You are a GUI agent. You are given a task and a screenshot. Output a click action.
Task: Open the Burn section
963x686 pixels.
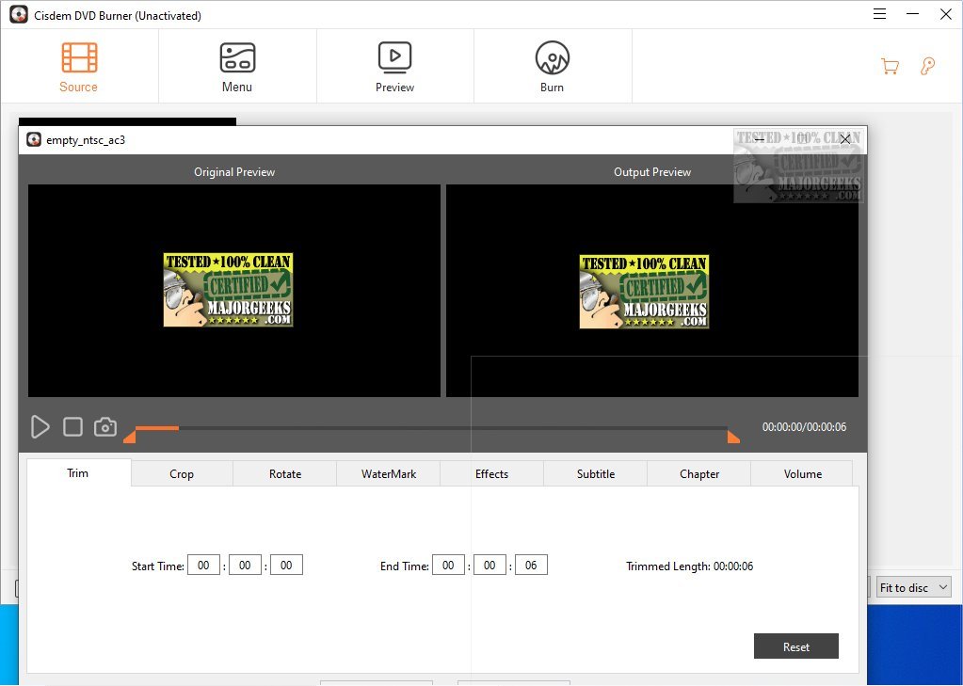point(553,67)
